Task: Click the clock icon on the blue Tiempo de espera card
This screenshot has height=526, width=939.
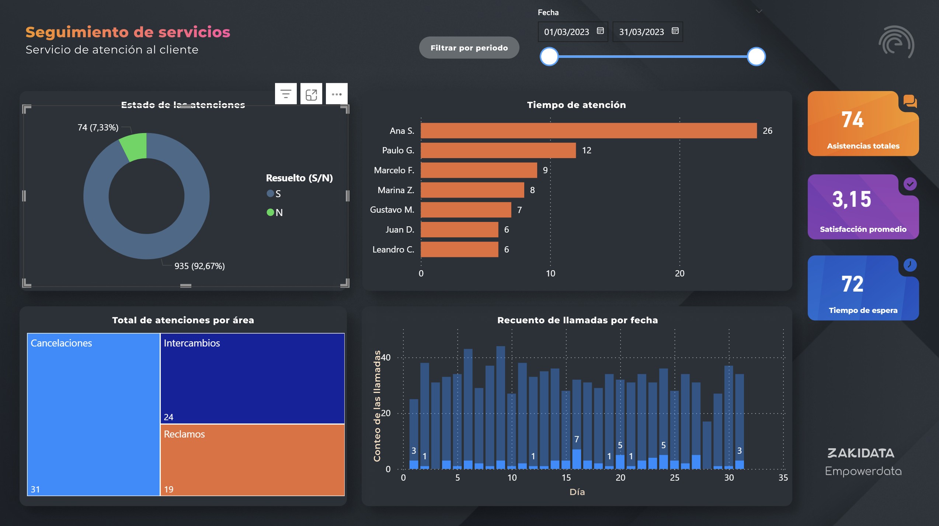Action: coord(911,265)
